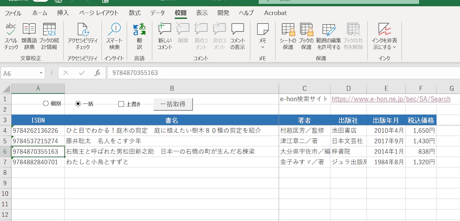Select the 個別 radio button
The image size is (460, 221).
point(46,103)
